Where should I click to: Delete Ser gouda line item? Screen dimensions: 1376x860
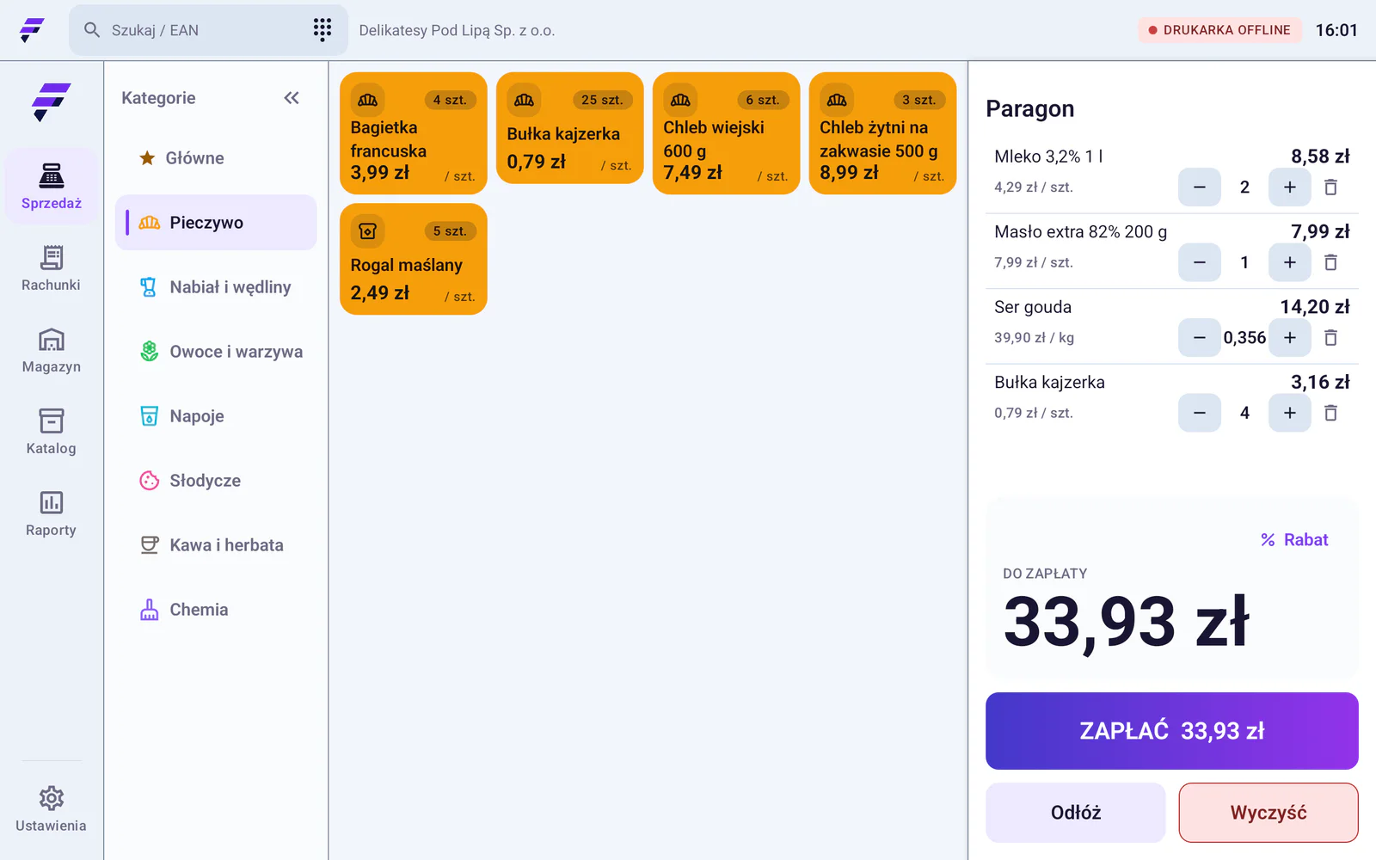coord(1330,338)
